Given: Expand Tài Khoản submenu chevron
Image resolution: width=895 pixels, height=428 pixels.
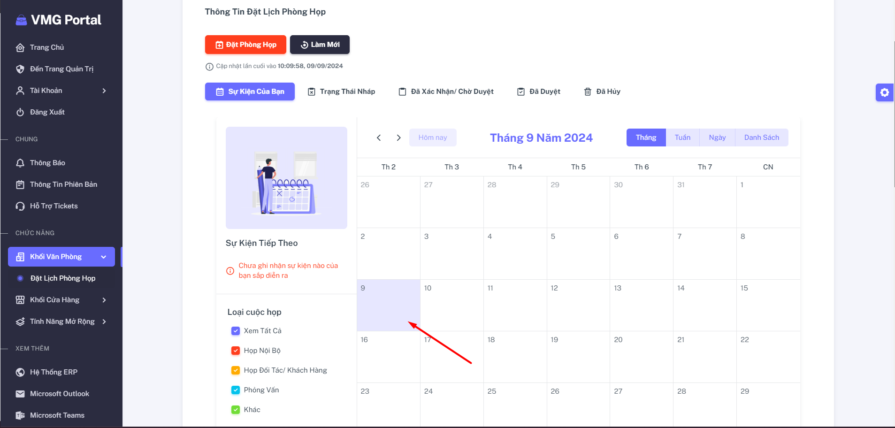Looking at the screenshot, I should pyautogui.click(x=104, y=91).
